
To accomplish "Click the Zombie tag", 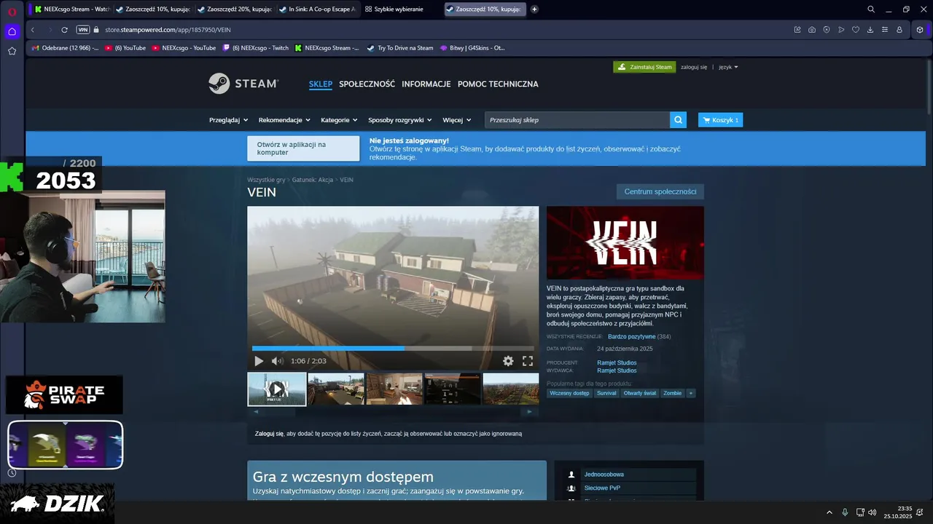I will pos(672,393).
